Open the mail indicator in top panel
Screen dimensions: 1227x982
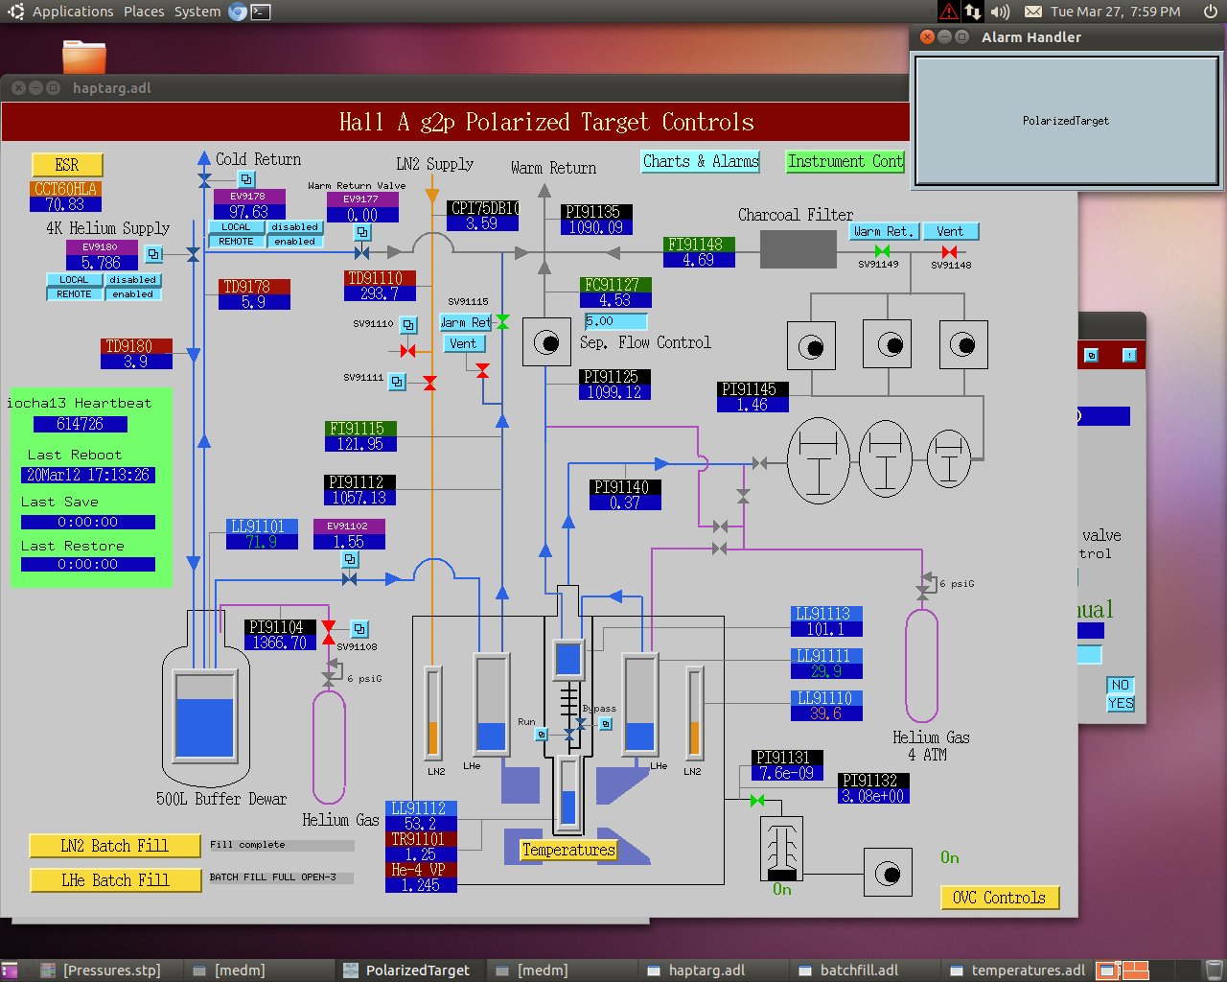tap(1033, 12)
